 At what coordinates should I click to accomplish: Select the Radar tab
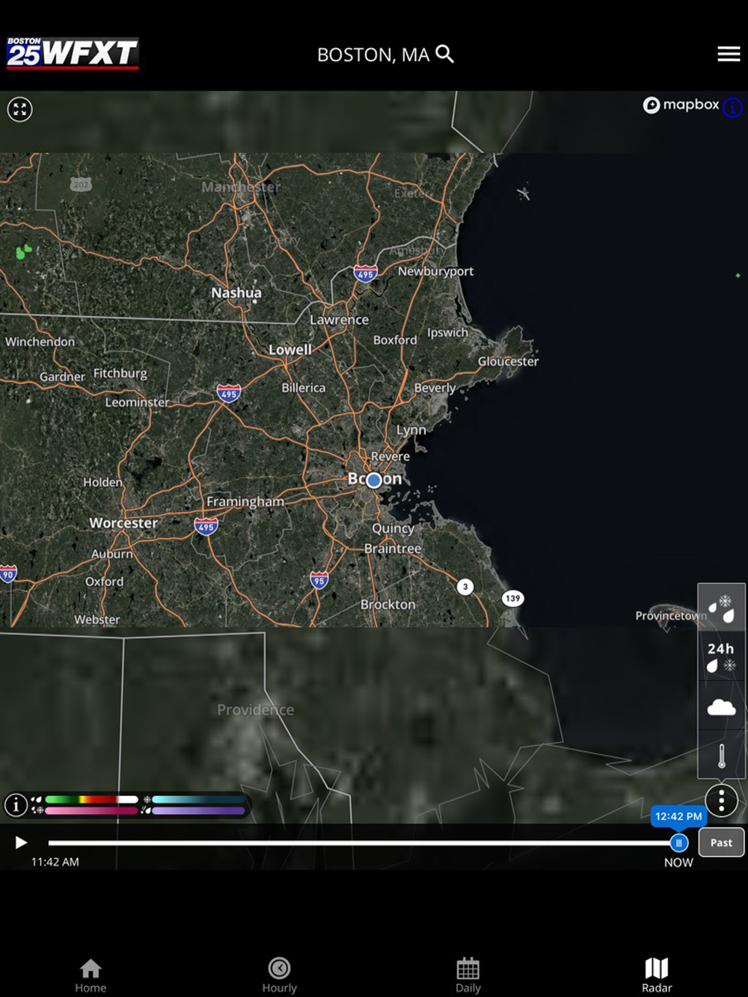657,975
